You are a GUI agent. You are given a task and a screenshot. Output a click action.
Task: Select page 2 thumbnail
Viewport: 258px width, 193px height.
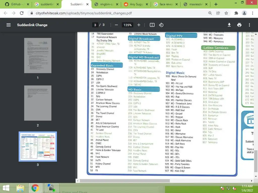(x=38, y=103)
